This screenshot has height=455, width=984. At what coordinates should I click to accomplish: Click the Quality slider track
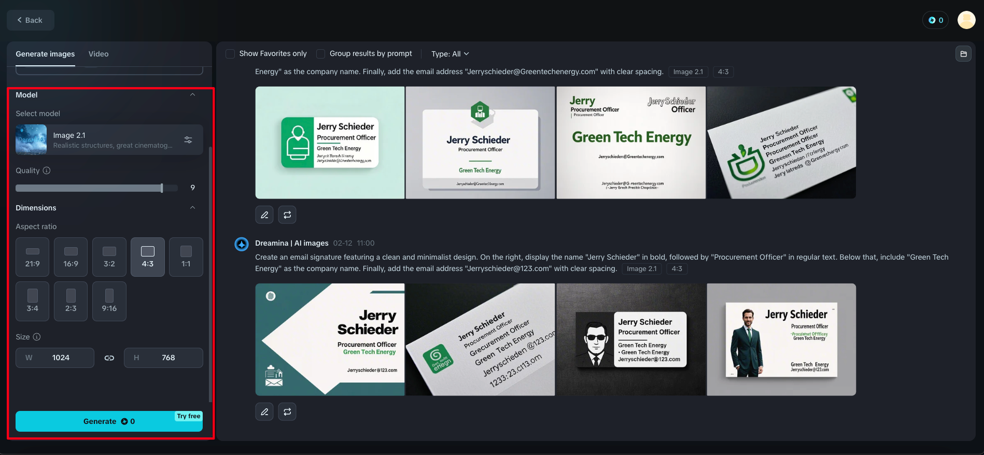tap(96, 188)
